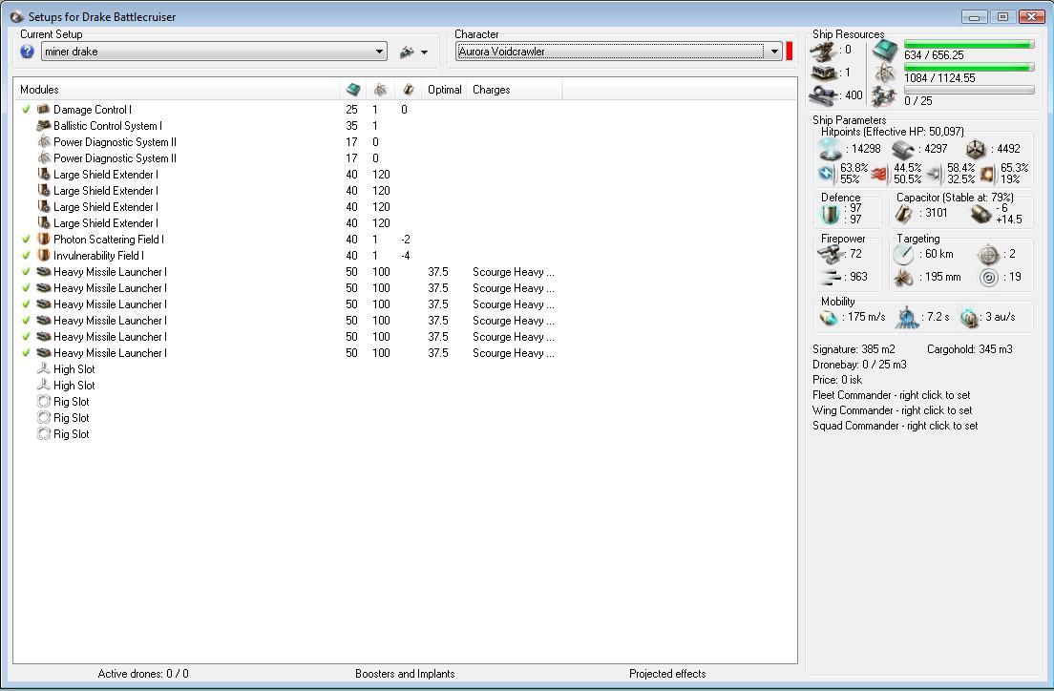This screenshot has width=1054, height=691.
Task: Open the ship setup actions icon menu
Action: pyautogui.click(x=407, y=52)
